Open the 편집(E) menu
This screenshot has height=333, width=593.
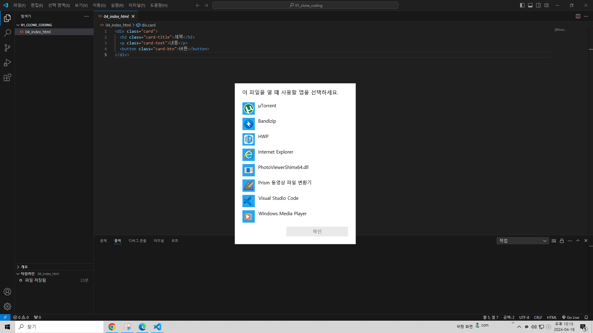coord(37,6)
